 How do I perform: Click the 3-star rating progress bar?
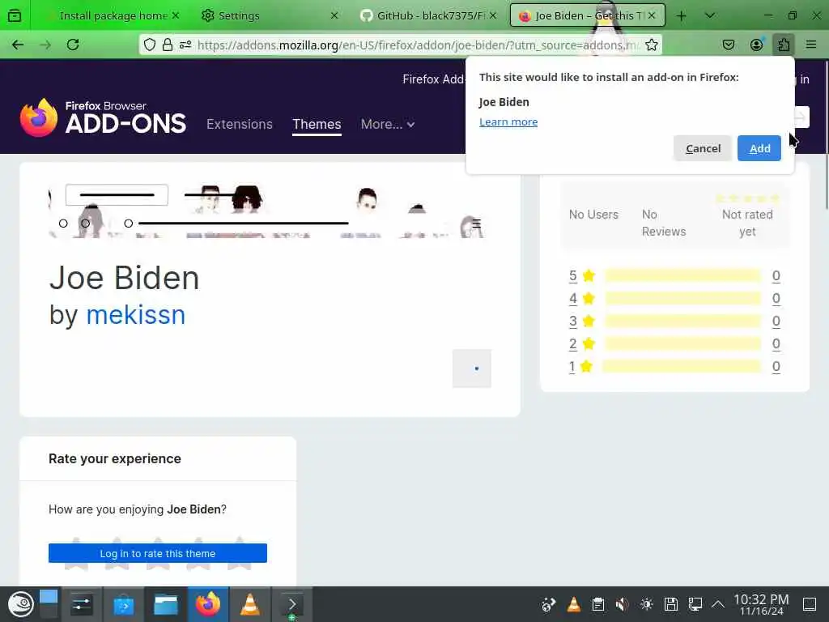(x=682, y=321)
